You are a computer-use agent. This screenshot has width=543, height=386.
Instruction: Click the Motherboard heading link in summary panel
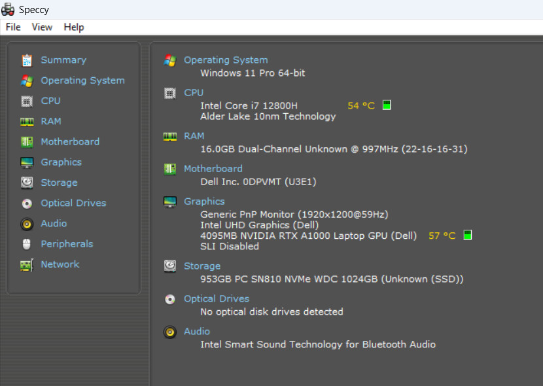pos(213,169)
